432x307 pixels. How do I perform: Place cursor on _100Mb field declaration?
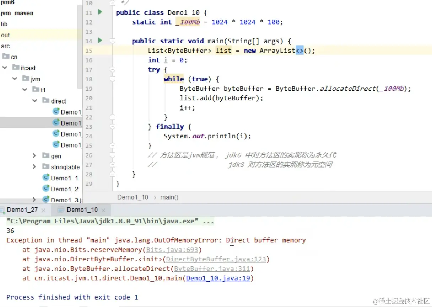click(x=188, y=22)
